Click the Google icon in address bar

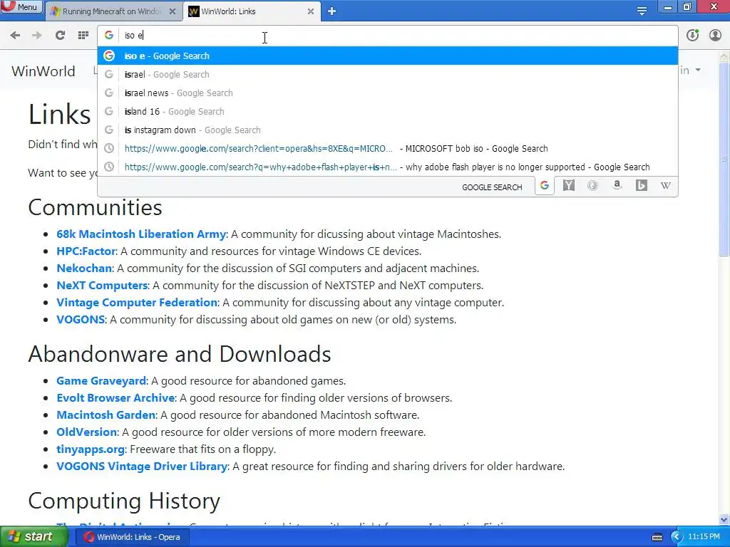point(109,36)
